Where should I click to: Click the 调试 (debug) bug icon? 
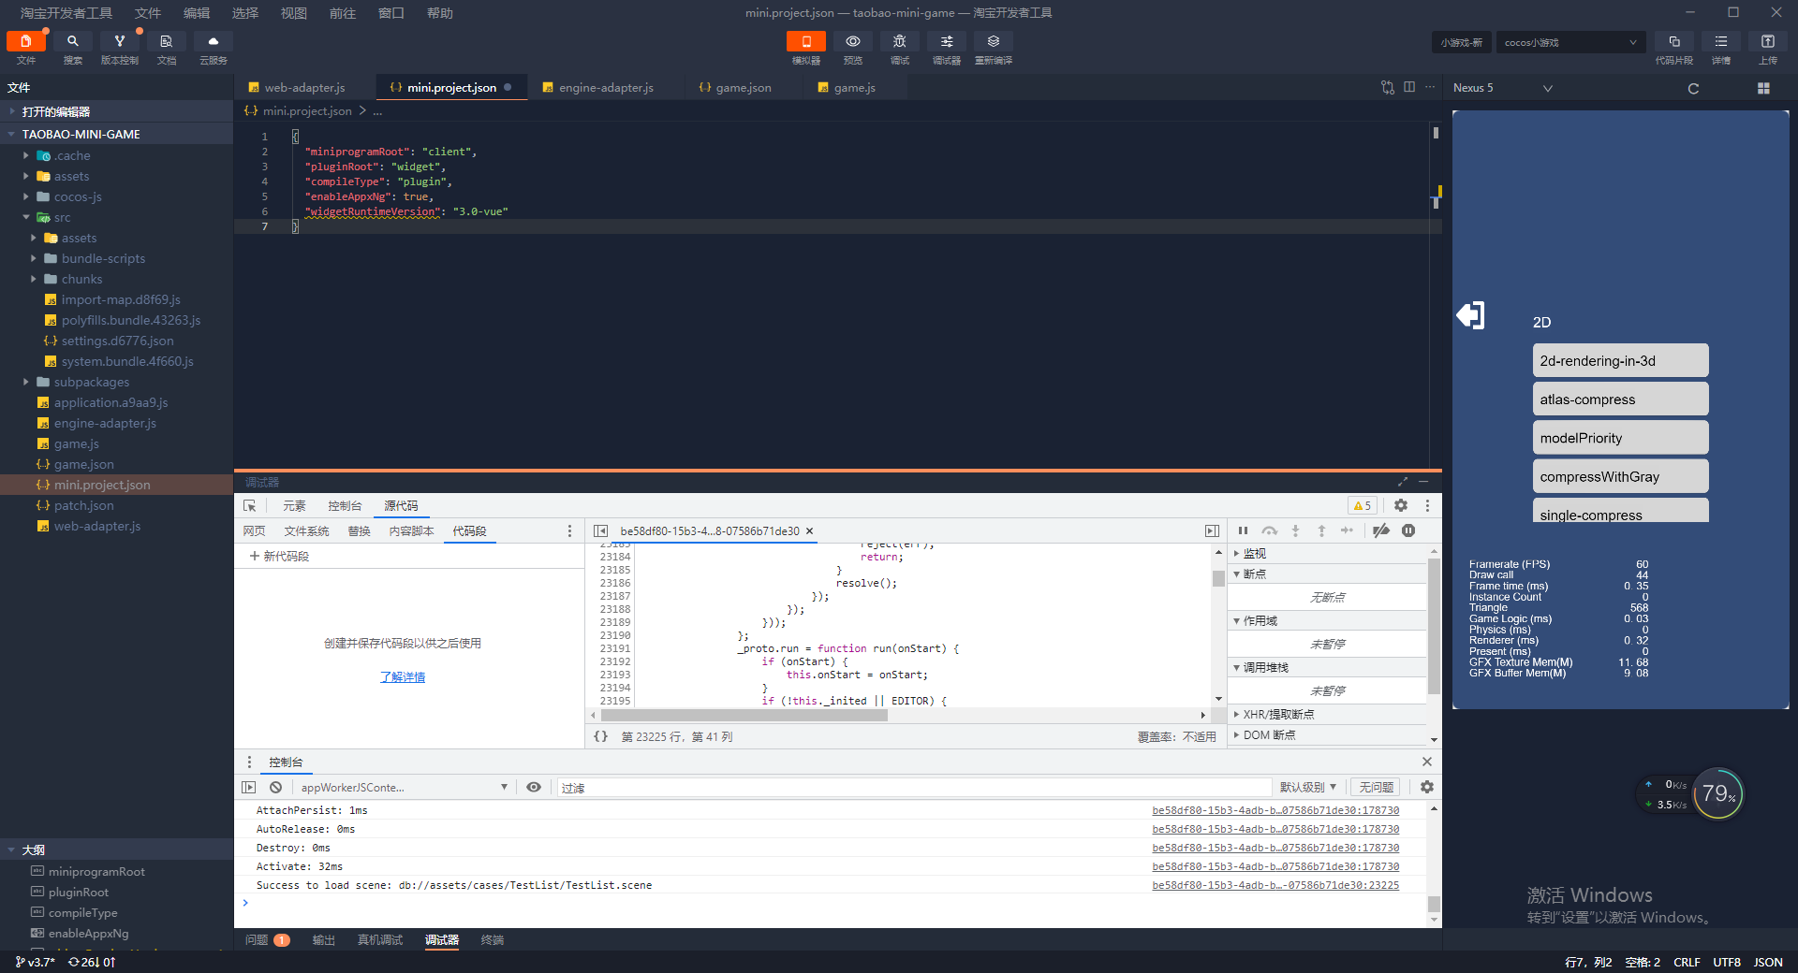pos(900,41)
